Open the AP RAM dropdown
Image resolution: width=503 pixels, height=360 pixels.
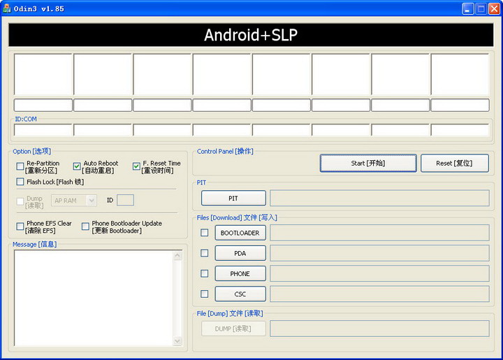tap(74, 201)
